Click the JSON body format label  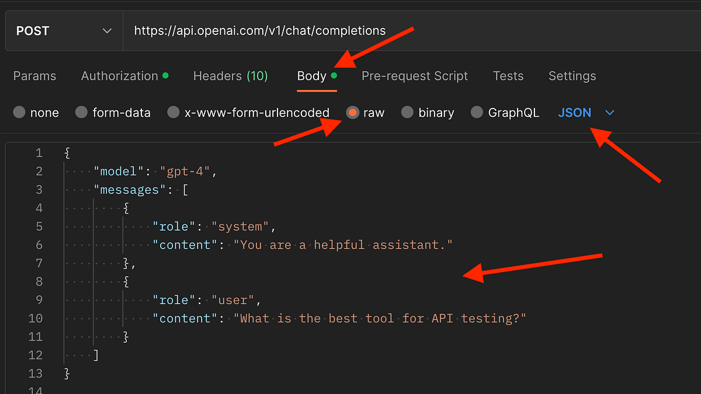click(574, 113)
